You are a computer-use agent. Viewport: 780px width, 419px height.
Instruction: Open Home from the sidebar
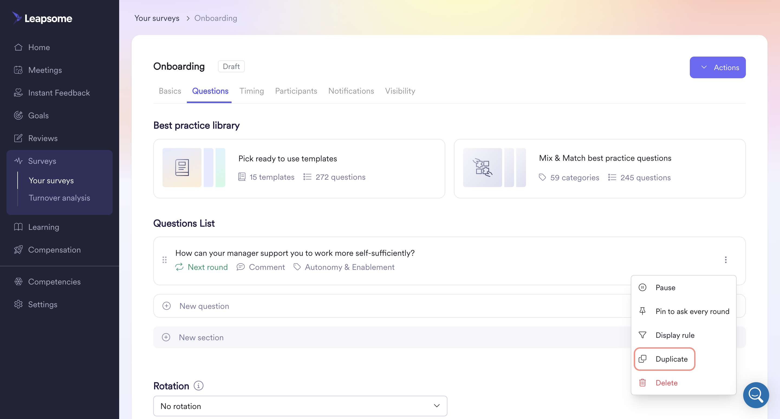click(39, 47)
